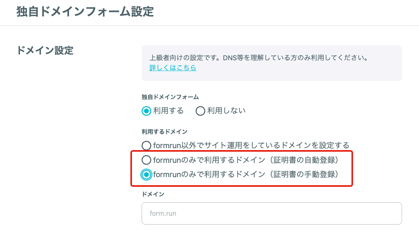The width and height of the screenshot is (419, 230).
Task: Click the ドメイン label above the input
Action: tap(153, 194)
